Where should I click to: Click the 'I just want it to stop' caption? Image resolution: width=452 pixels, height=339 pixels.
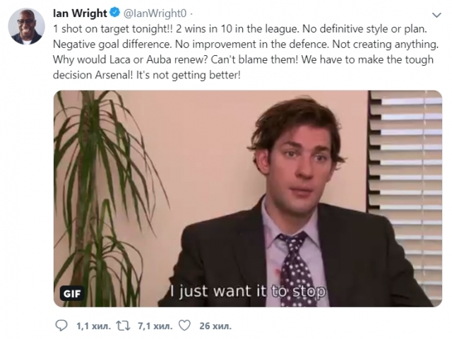248,291
